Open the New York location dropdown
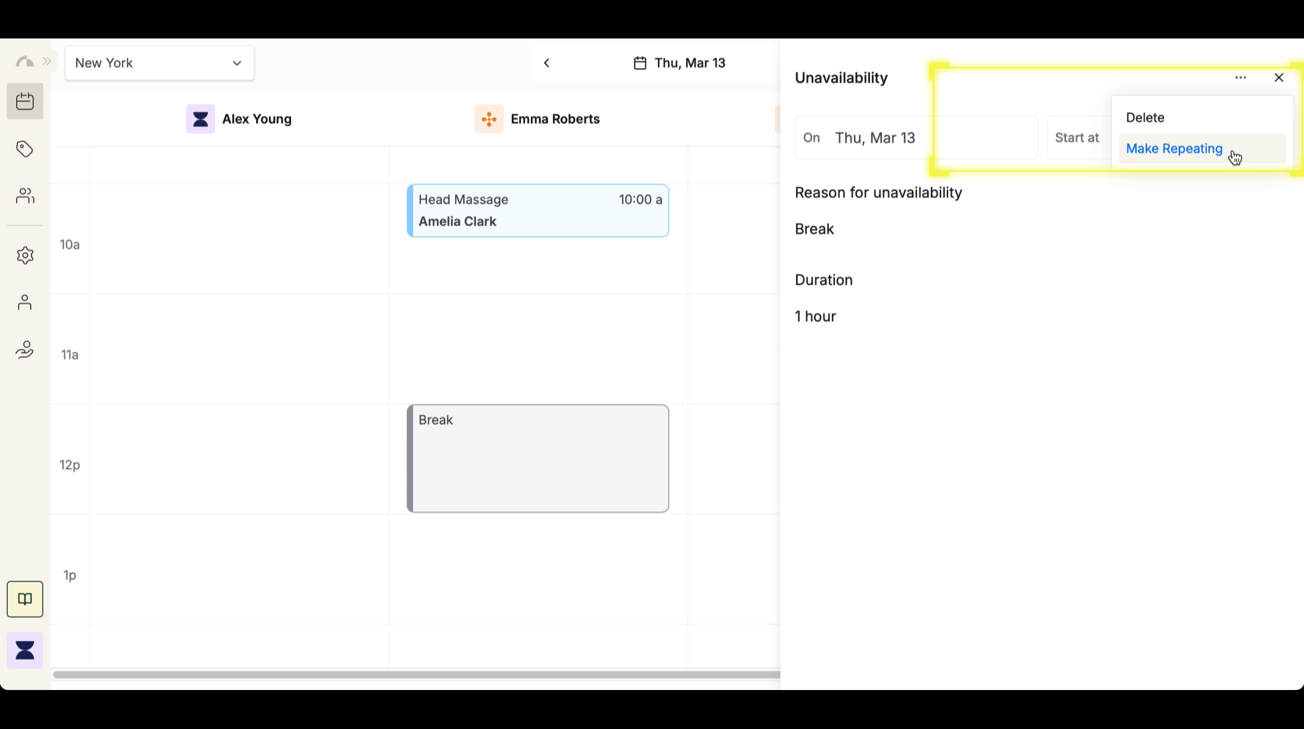Viewport: 1304px width, 729px height. (159, 63)
